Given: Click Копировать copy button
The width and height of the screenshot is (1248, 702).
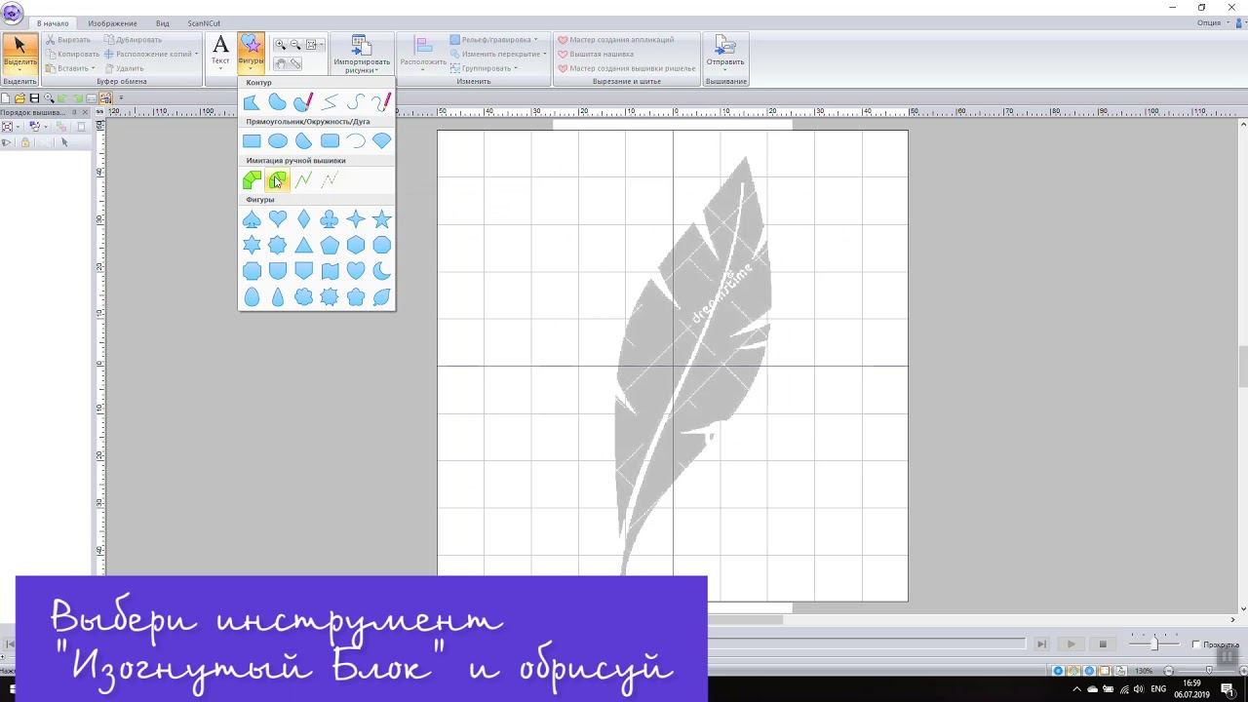Looking at the screenshot, I should (x=72, y=54).
